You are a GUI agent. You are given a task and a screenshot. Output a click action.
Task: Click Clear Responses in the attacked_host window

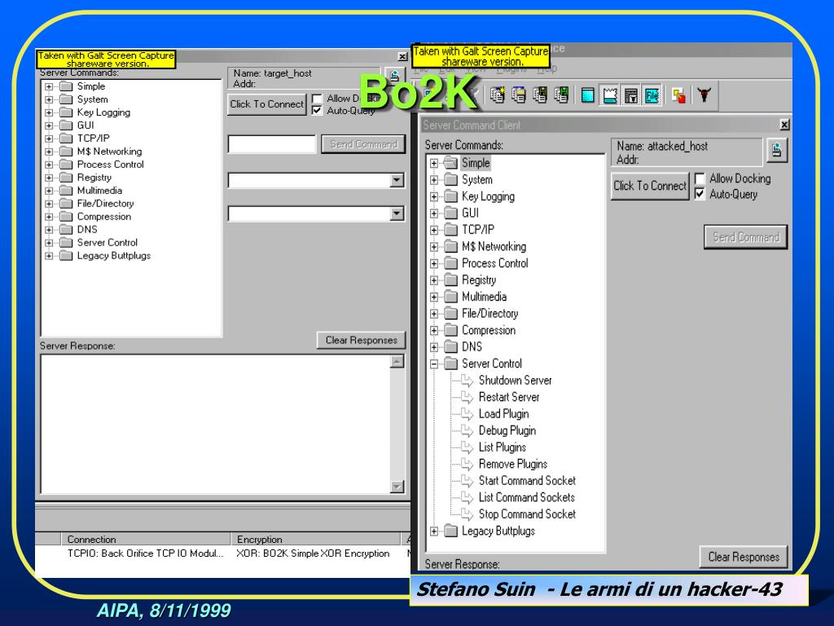(x=744, y=557)
